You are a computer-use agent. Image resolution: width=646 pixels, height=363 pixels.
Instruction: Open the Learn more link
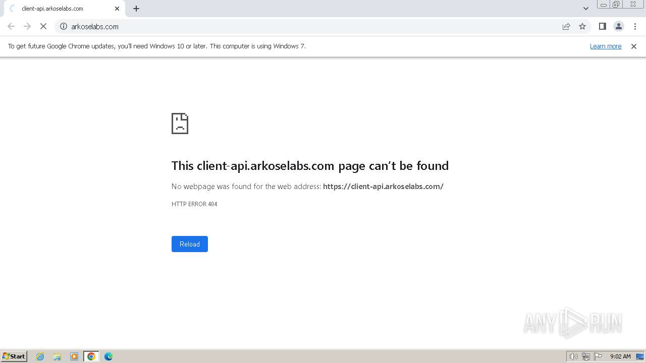[x=606, y=46]
